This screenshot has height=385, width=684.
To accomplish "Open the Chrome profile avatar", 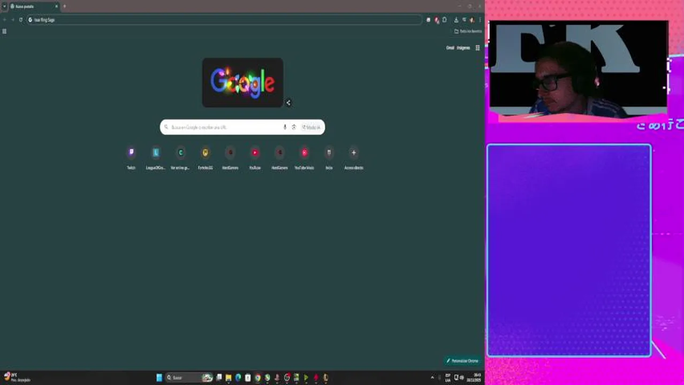I will coord(472,20).
